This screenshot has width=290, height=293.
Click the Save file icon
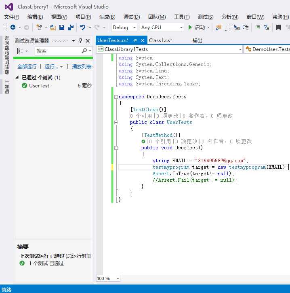coord(62,28)
